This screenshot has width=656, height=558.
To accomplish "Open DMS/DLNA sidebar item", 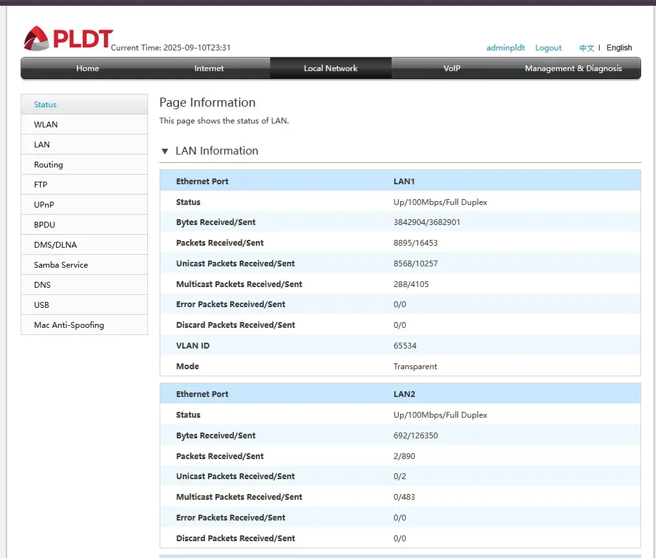I will [x=84, y=245].
